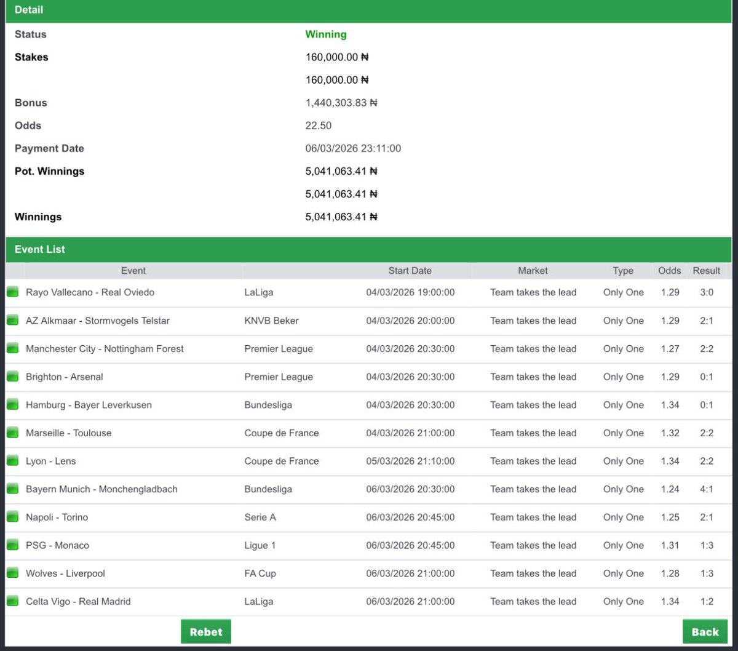Select the Start Date column header
Screen dimensions: 738x651
tap(410, 271)
